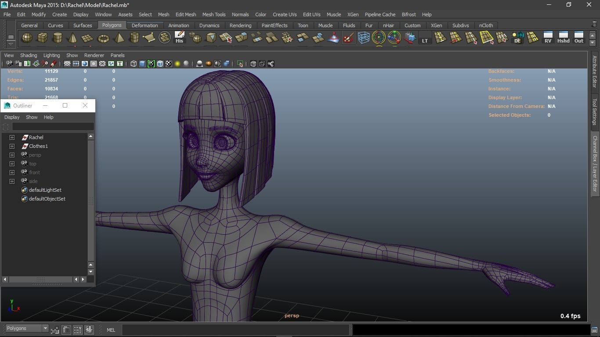Click the His delete history shelf icon

[x=179, y=38]
